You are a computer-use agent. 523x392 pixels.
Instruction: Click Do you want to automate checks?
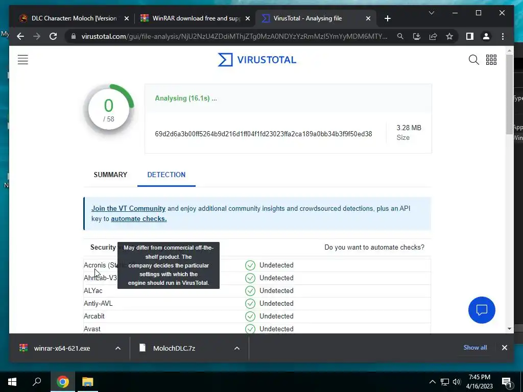pos(374,248)
